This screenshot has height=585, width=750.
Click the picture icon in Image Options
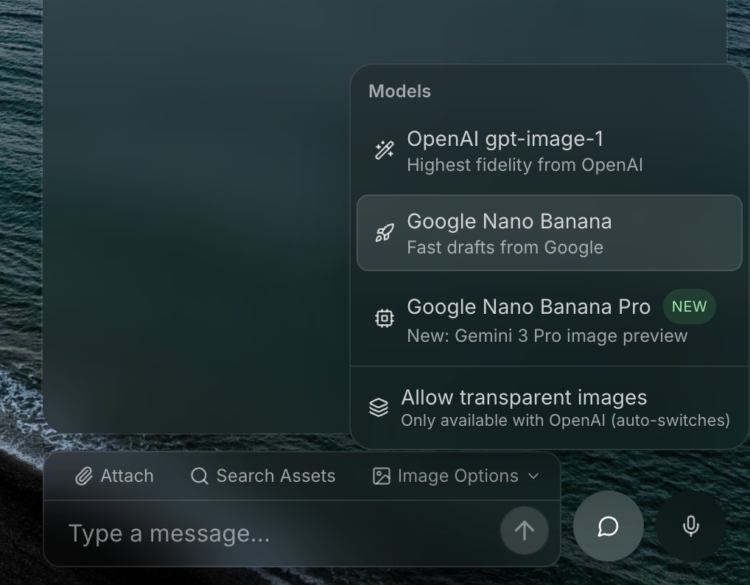[x=381, y=477]
